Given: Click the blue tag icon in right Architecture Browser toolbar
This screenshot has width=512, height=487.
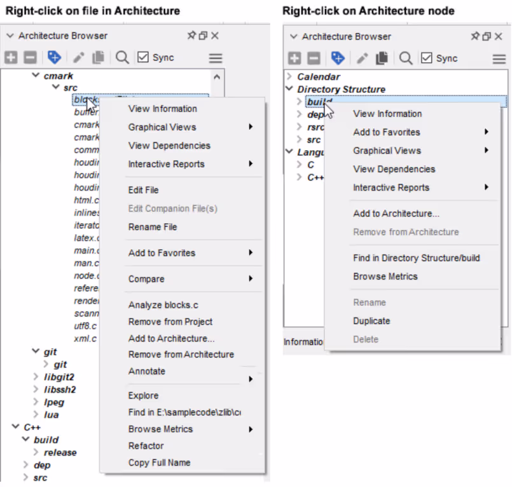Looking at the screenshot, I should coord(338,58).
